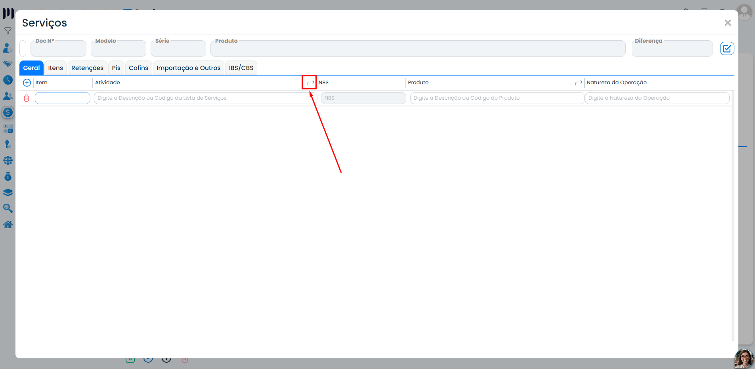Delete the service row with trash icon
Viewport: 755px width, 369px height.
click(x=27, y=98)
